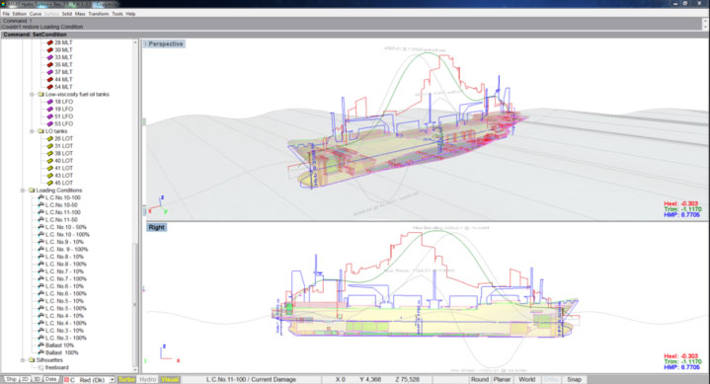
Task: Click the ship icon of L.C.No.11-100
Action: point(40,212)
